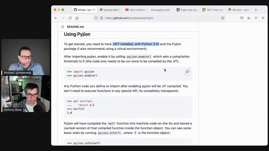269x151 pixels.
Task: Click the 'Michael | @mkennedy' name label
Action: pos(18,73)
